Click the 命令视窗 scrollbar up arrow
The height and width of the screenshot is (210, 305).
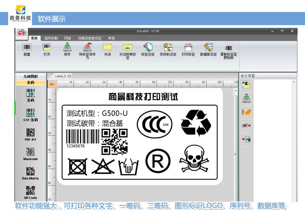[x=294, y=82]
